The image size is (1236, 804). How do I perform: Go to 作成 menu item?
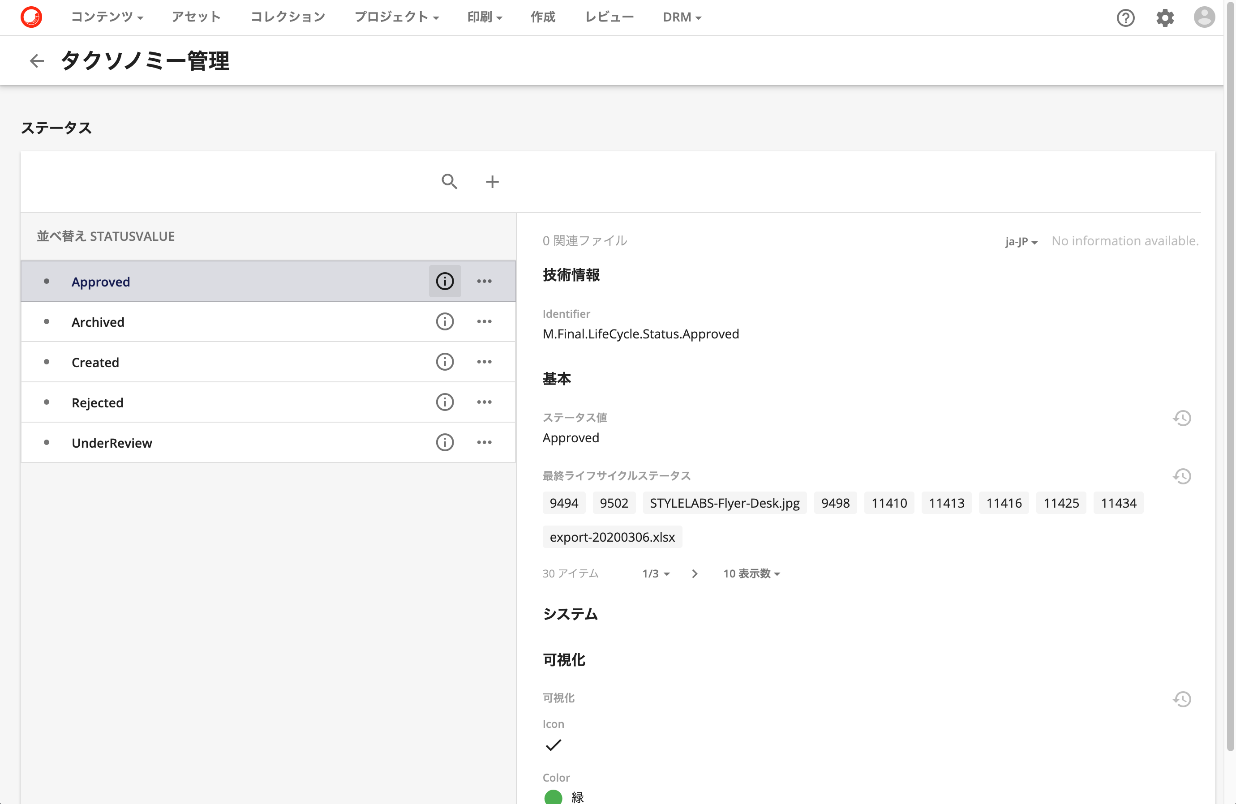point(543,17)
